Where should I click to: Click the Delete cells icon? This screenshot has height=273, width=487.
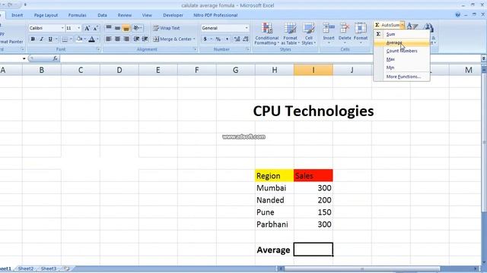345,29
